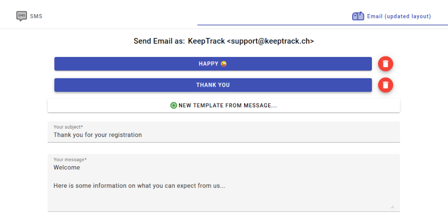Select the Email (updated layout) tab text

[399, 16]
